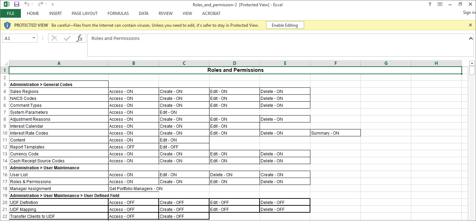Switch to the FORMULAS ribbon tab
Screen dimensions: 476x221
click(x=118, y=14)
